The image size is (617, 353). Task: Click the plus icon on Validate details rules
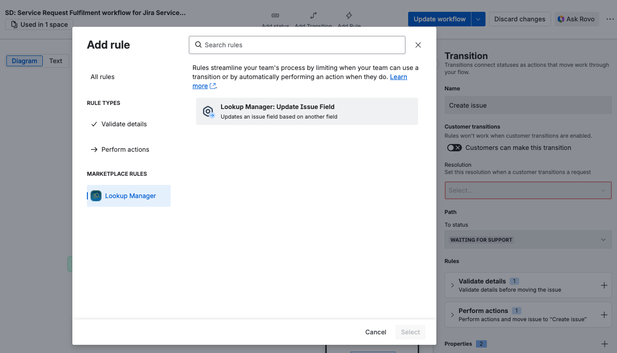604,285
